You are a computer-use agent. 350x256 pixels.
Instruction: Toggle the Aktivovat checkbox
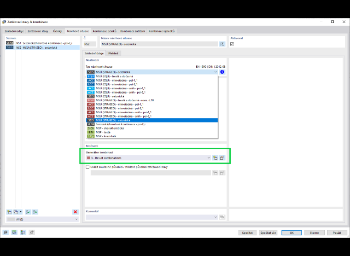pos(232,44)
